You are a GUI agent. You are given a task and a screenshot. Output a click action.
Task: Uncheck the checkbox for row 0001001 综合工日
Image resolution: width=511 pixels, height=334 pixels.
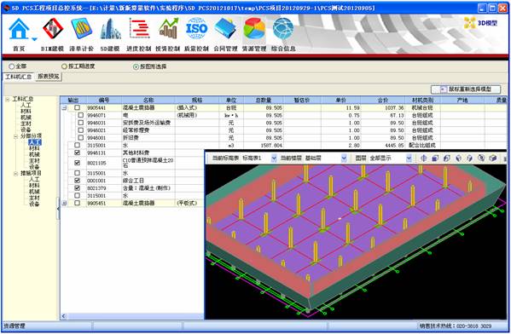(x=78, y=181)
